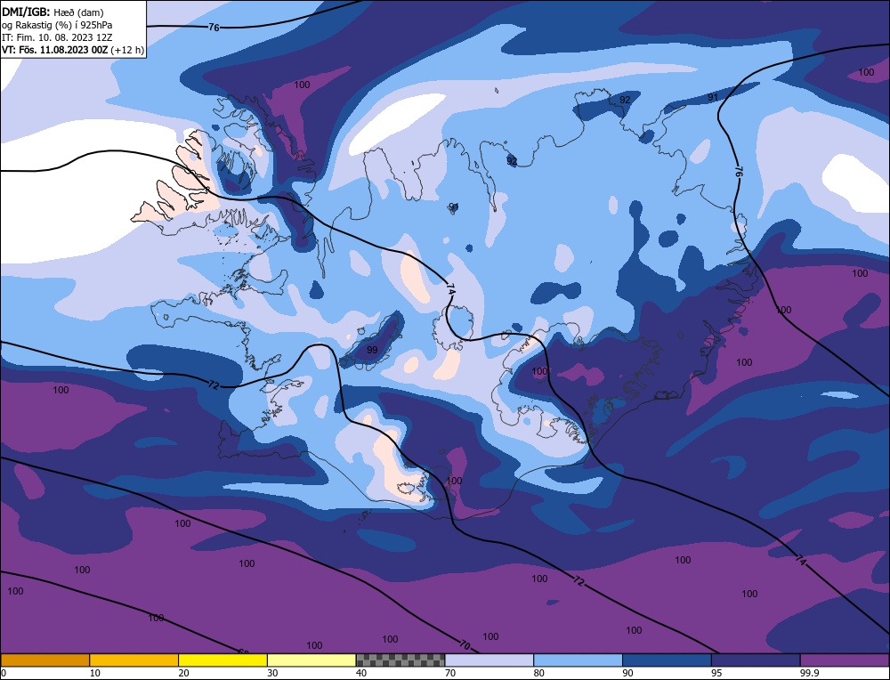Click the 'IT: Fim. 10. 08. 2023 12Z' line

coord(57,37)
